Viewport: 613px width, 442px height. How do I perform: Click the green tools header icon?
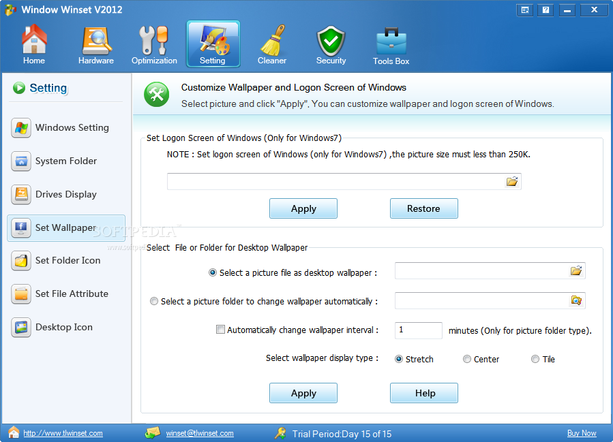156,95
